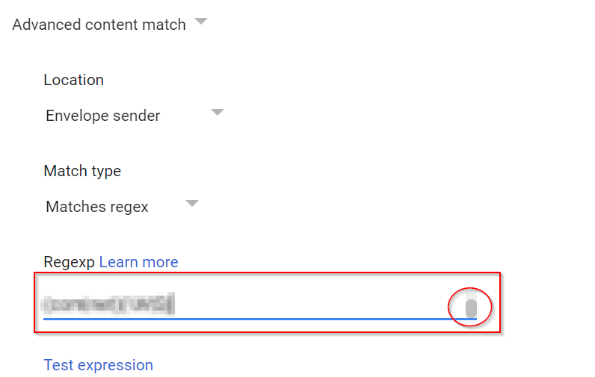595x377 pixels.
Task: Click the word "regex" in Match type dropdown
Action: 129,207
